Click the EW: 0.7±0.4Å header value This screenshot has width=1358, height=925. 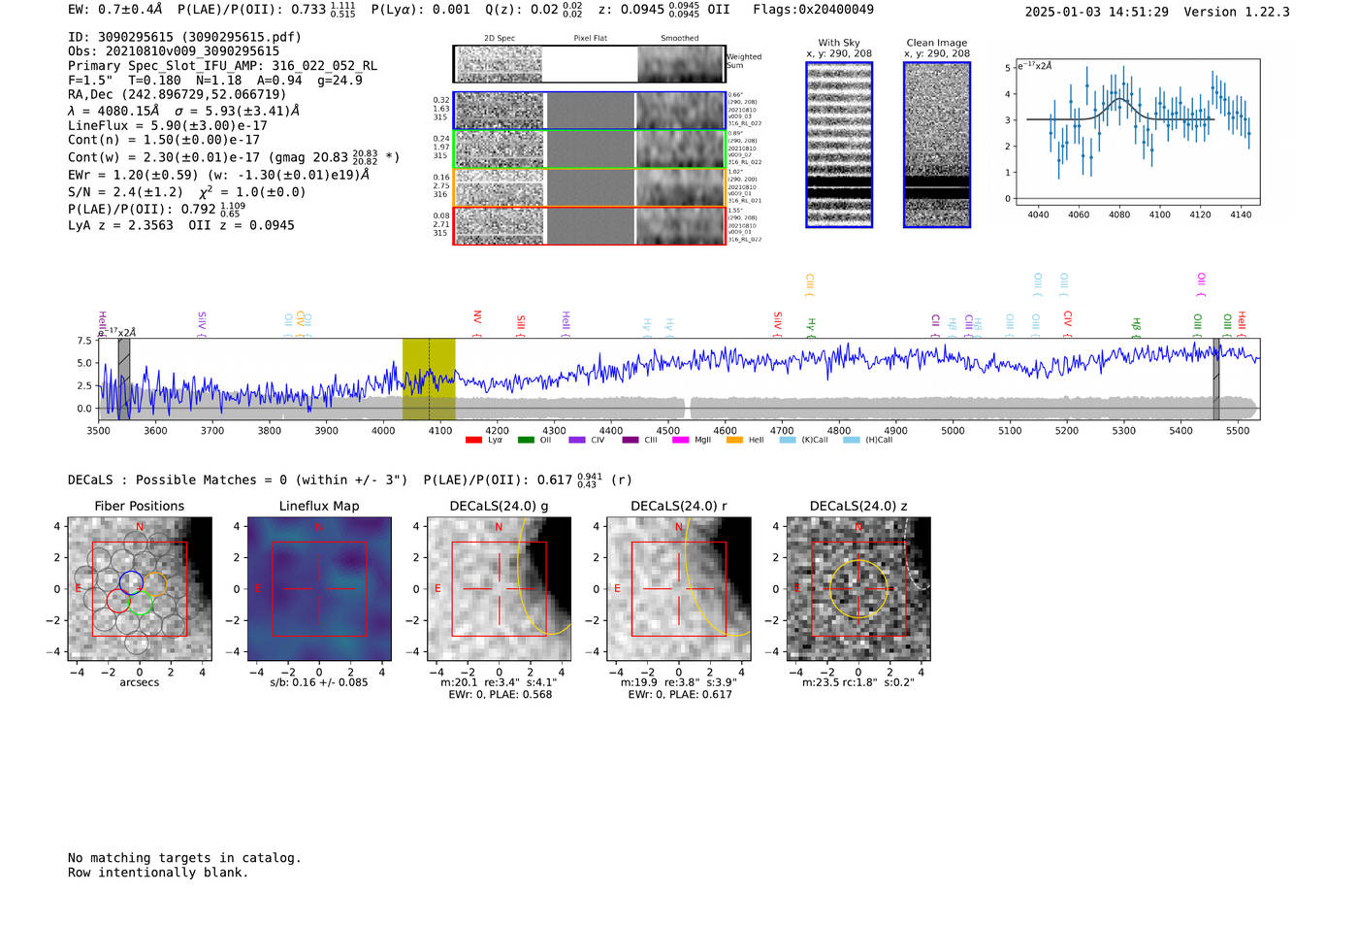[x=115, y=10]
